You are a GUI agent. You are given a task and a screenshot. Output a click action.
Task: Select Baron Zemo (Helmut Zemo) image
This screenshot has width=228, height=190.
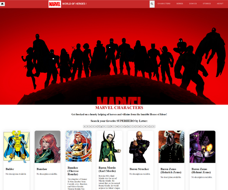202,147
